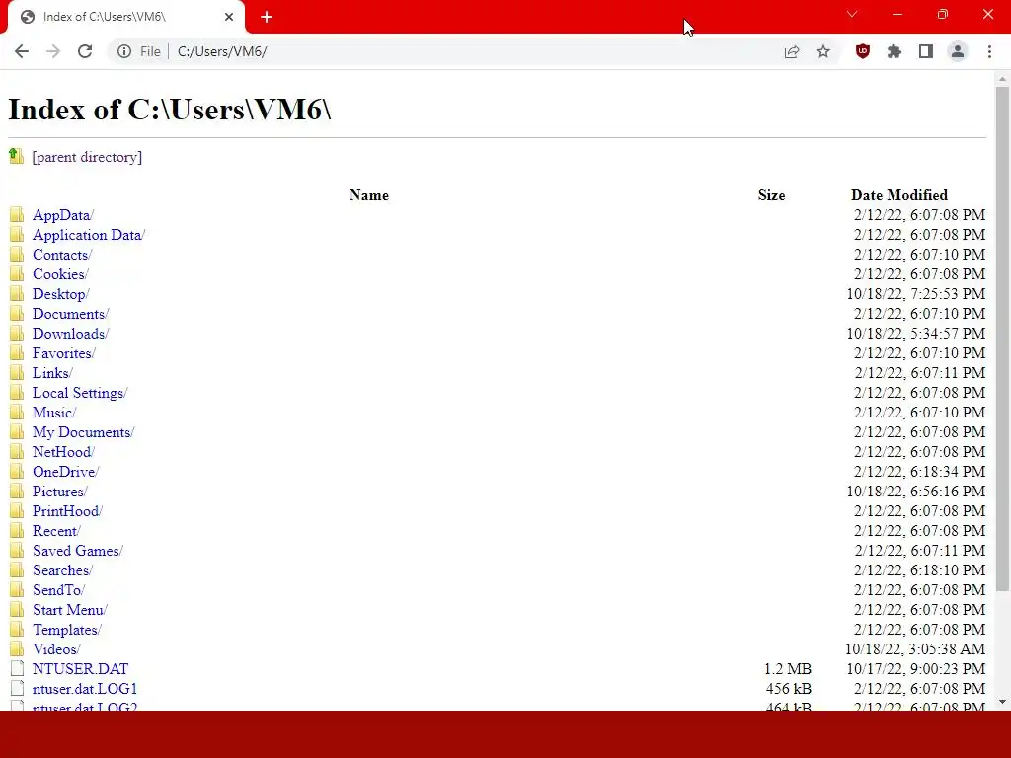Click the parent directory up-arrow icon

pyautogui.click(x=16, y=156)
